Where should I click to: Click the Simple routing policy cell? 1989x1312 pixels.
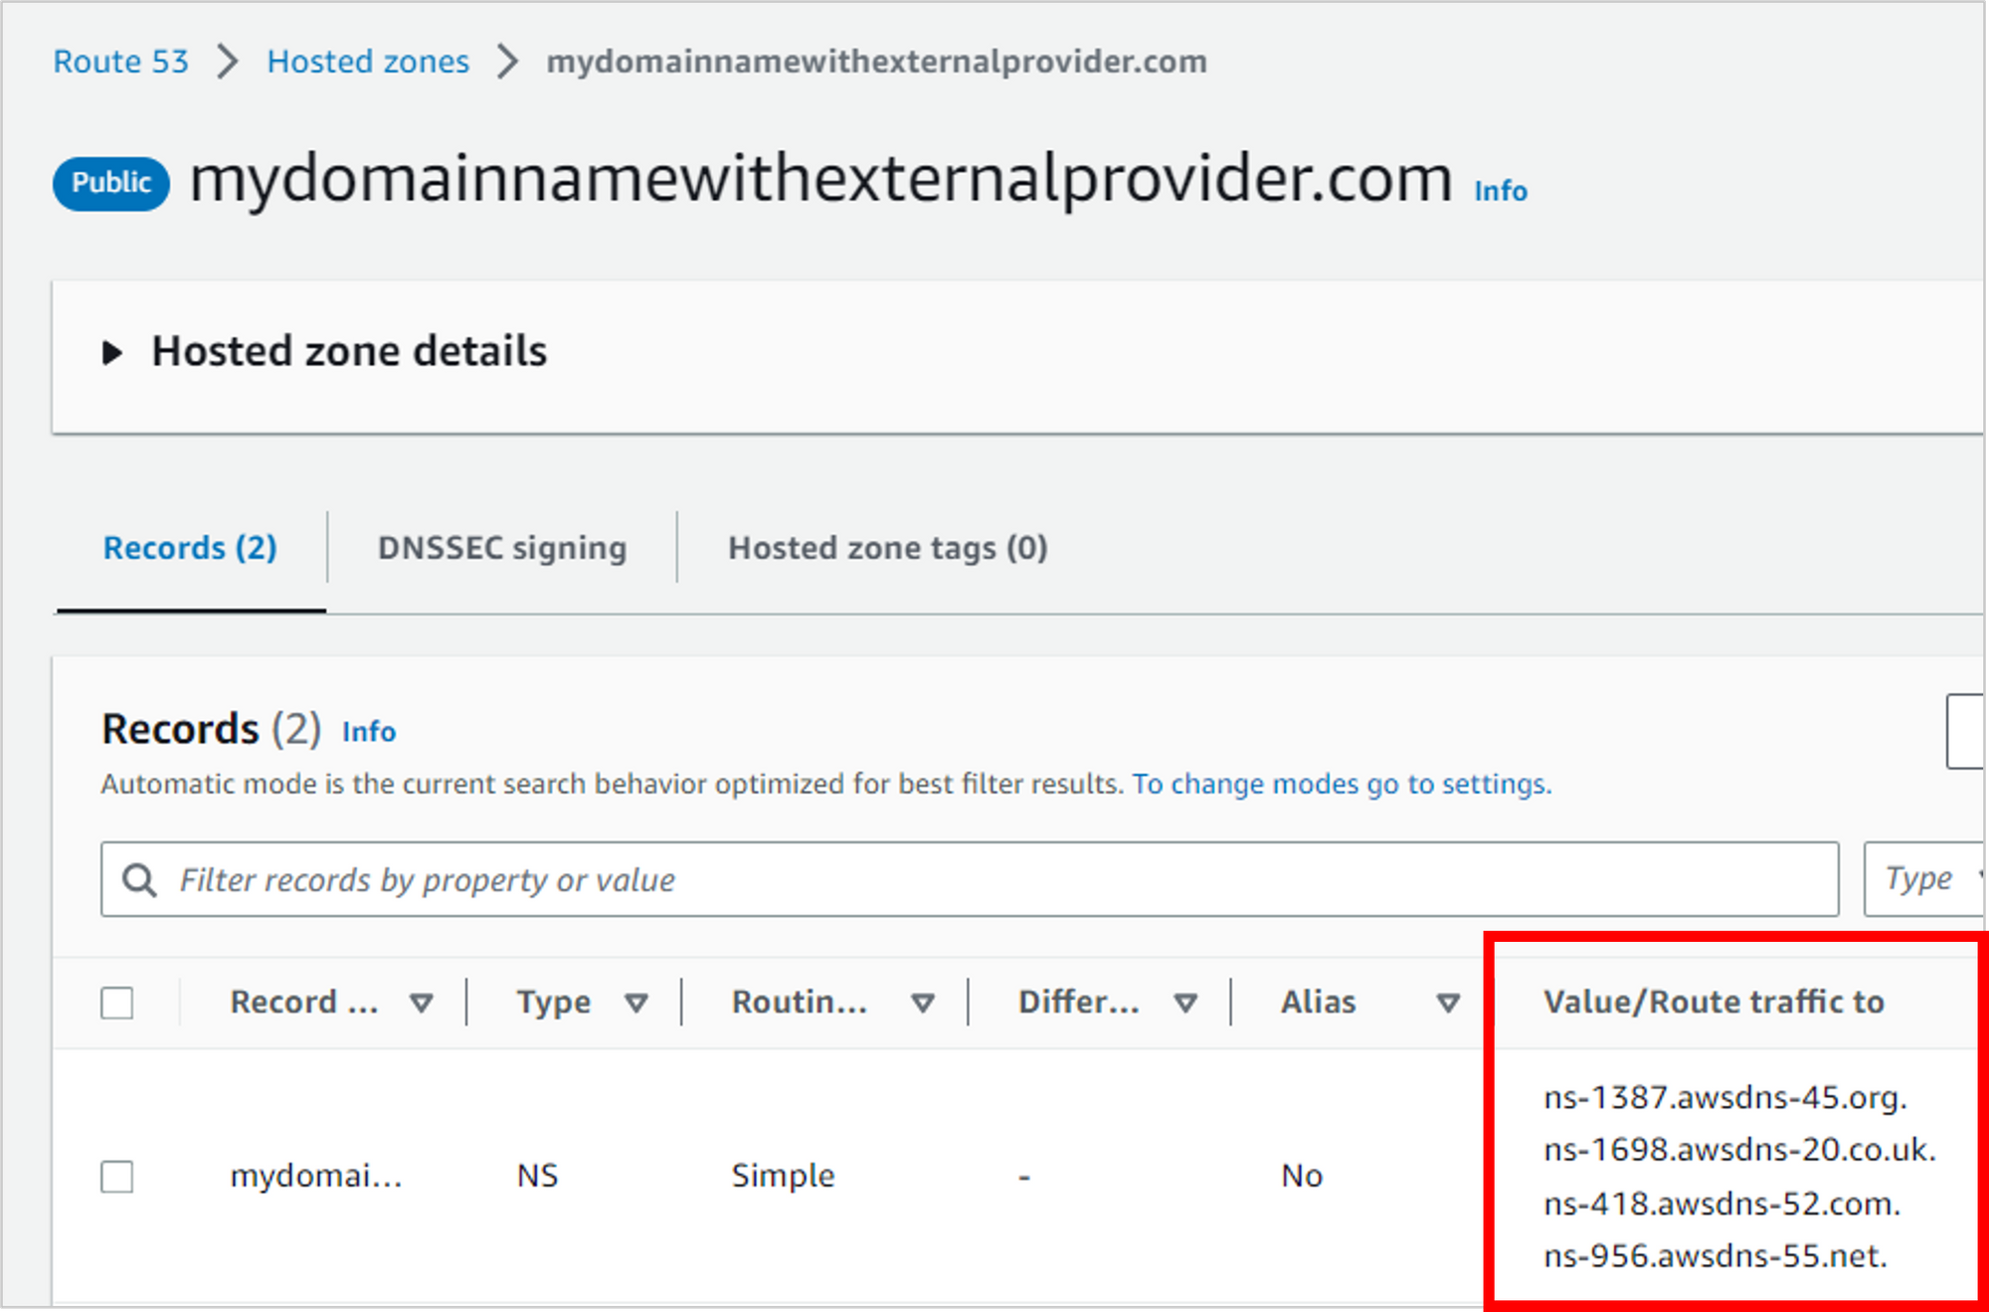click(x=784, y=1176)
